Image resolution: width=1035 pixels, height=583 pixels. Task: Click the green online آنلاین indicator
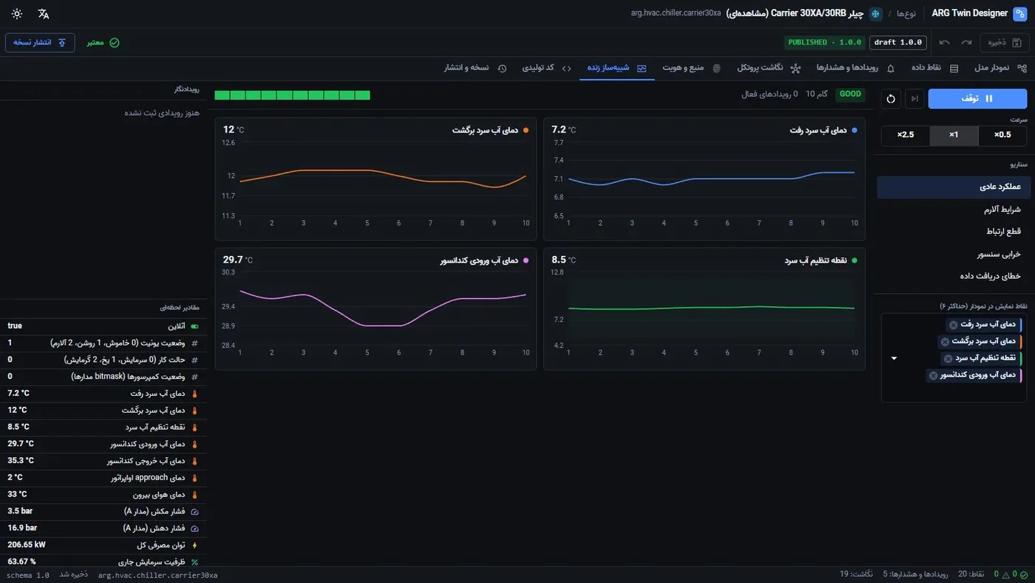(194, 326)
